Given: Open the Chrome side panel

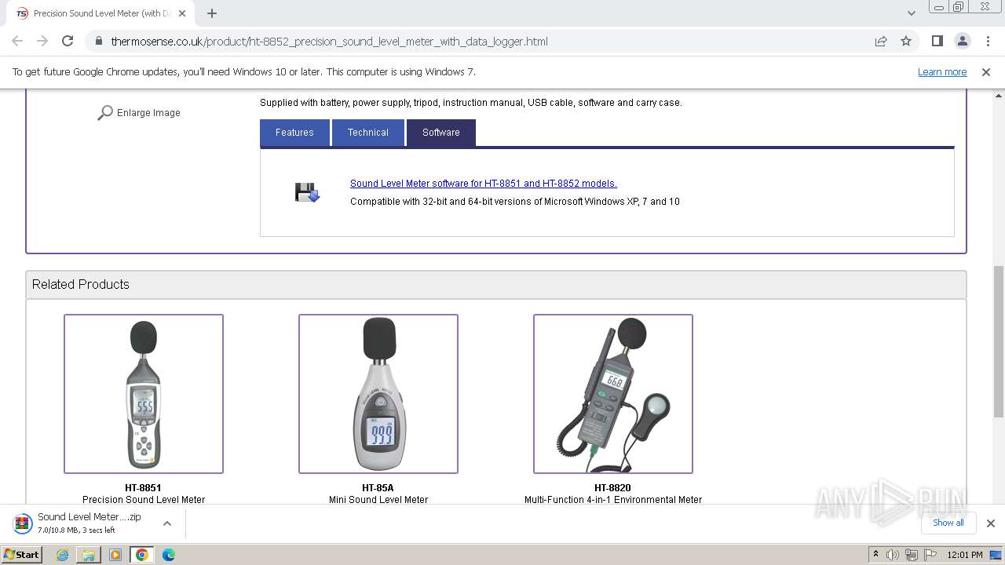Looking at the screenshot, I should [937, 41].
